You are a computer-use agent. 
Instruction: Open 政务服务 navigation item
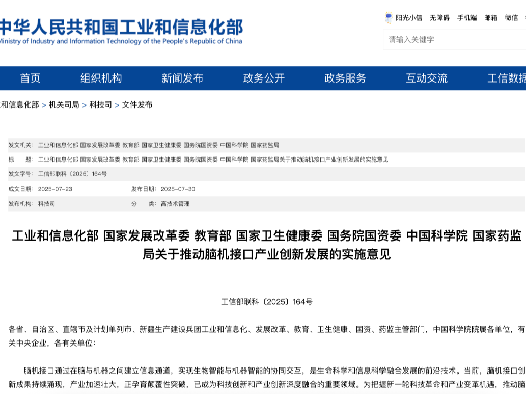345,78
